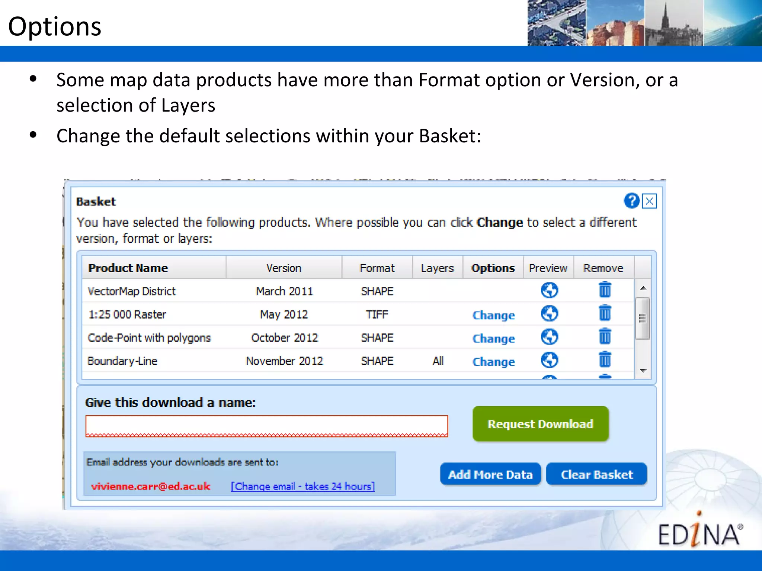Viewport: 762px width, 571px height.
Task: Select the Boundary-Line row name
Action: point(122,361)
